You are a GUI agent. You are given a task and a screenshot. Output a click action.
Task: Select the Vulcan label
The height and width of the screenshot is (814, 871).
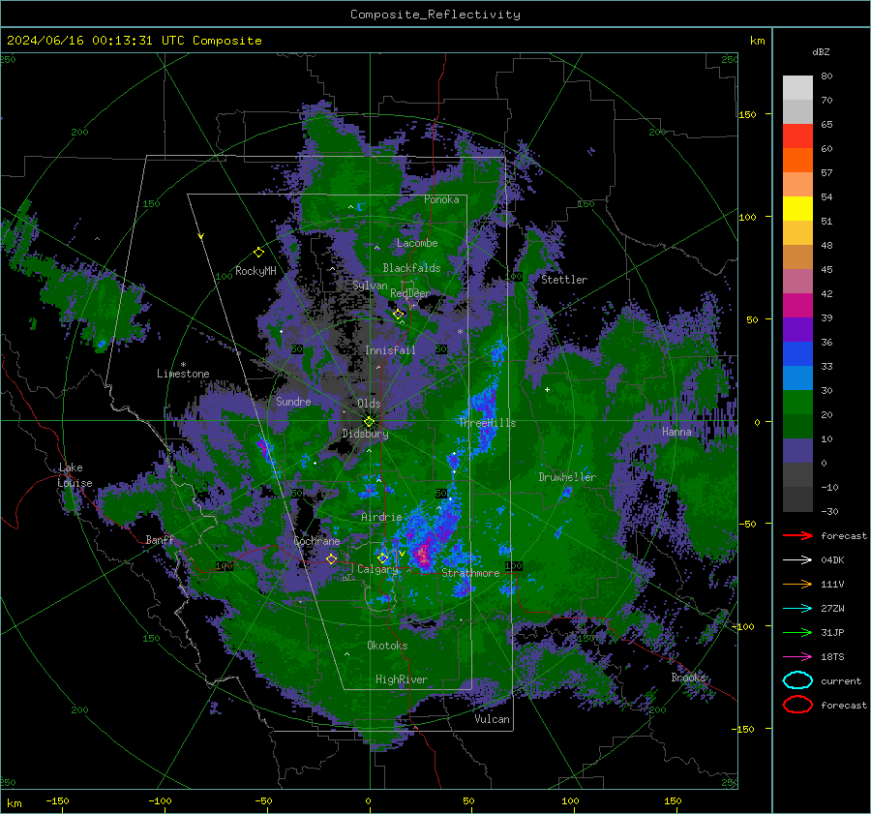[493, 719]
